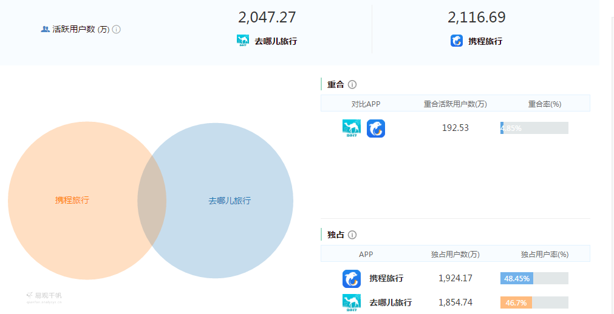Screen dimensions: 614x314
Task: Click the 独占用户率(%) column header
Action: pos(545,255)
